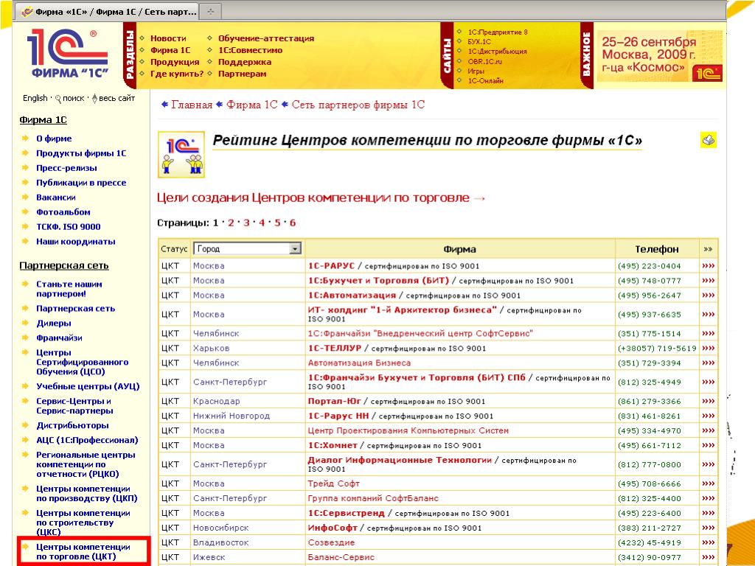Click the arrow icon for Харьков row
The height and width of the screenshot is (566, 755).
click(x=708, y=348)
